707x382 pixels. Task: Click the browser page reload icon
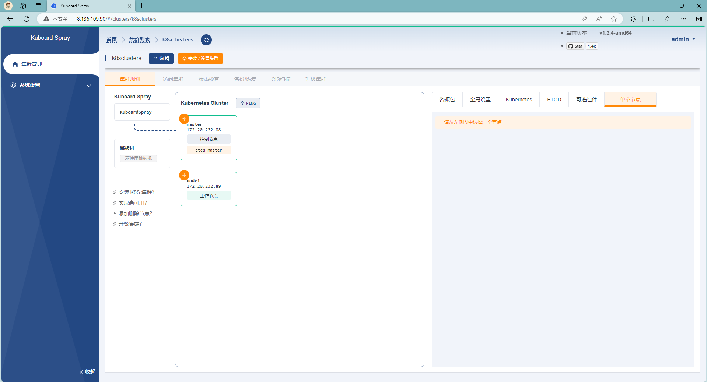pos(27,19)
